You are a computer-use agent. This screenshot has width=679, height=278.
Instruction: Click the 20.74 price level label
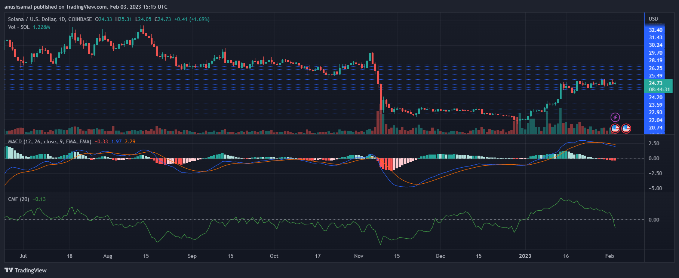[655, 128]
